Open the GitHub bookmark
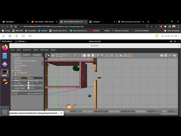The width and height of the screenshot is (181, 136). tap(105, 31)
